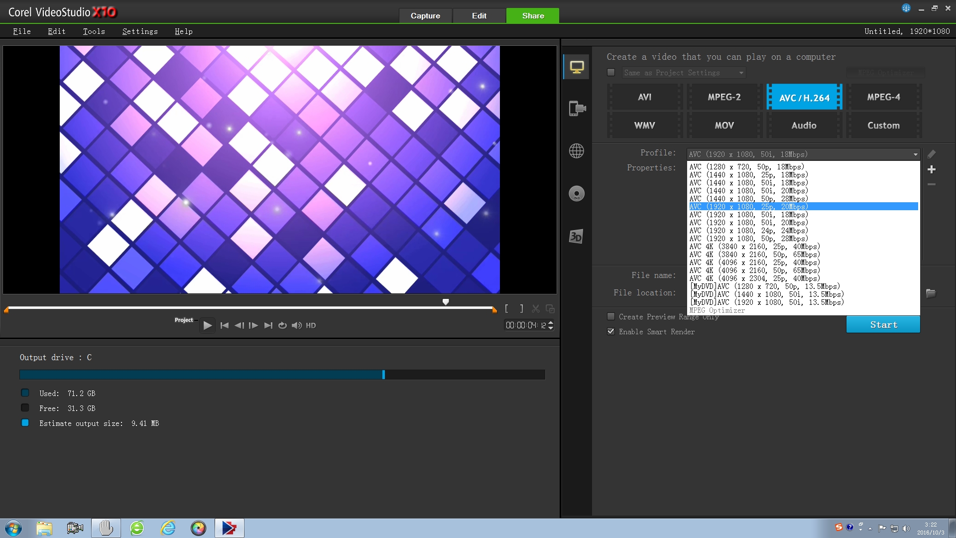This screenshot has width=956, height=538.
Task: Select the MPEG-4 format button
Action: (884, 97)
